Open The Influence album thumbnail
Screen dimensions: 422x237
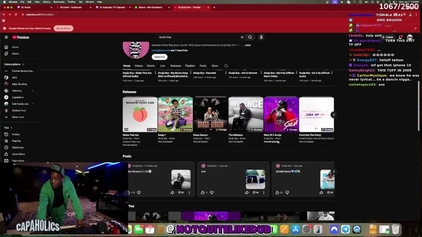[x=246, y=115]
